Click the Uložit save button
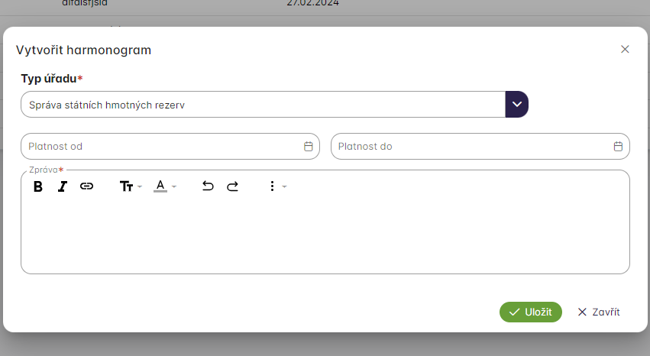 point(531,312)
